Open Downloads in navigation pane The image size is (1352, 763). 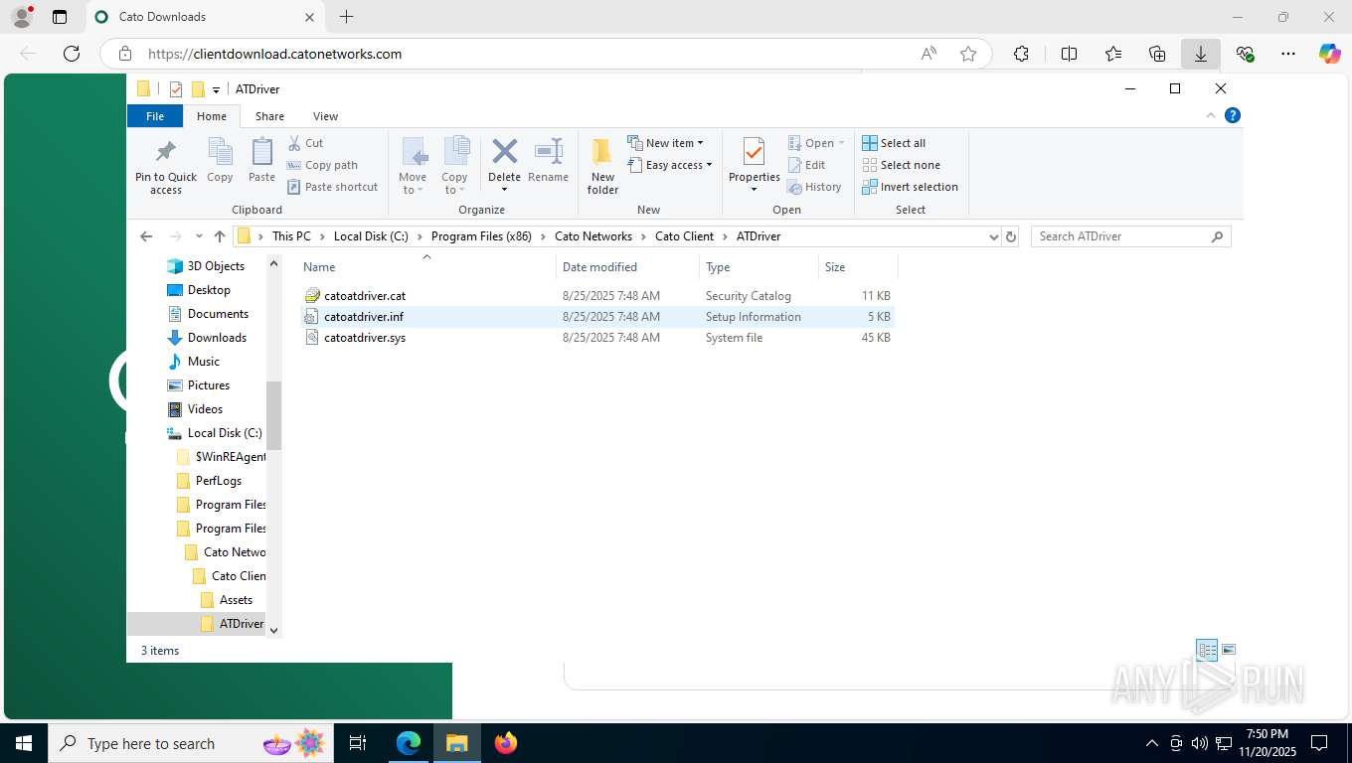(217, 338)
